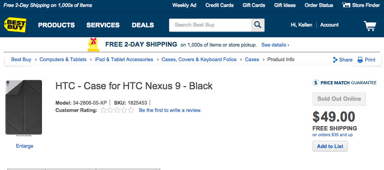This screenshot has width=384, height=170.
Task: Click the Add to List button
Action: (x=330, y=146)
